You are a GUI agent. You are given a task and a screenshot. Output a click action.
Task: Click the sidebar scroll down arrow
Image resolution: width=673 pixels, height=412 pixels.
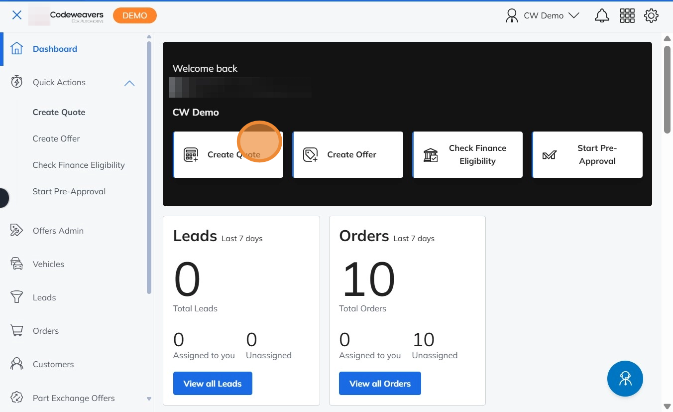[x=149, y=399]
